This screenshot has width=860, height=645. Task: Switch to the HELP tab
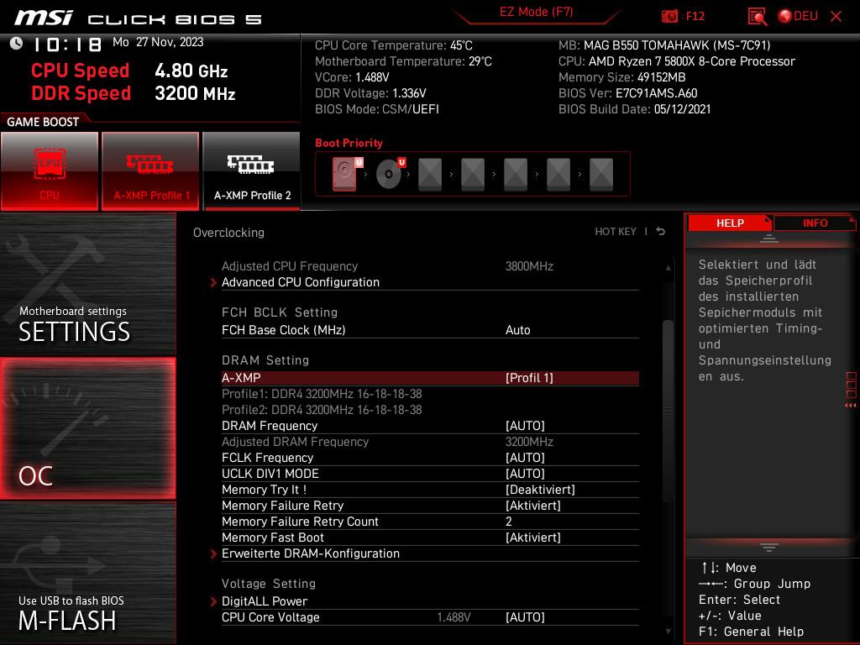click(730, 223)
